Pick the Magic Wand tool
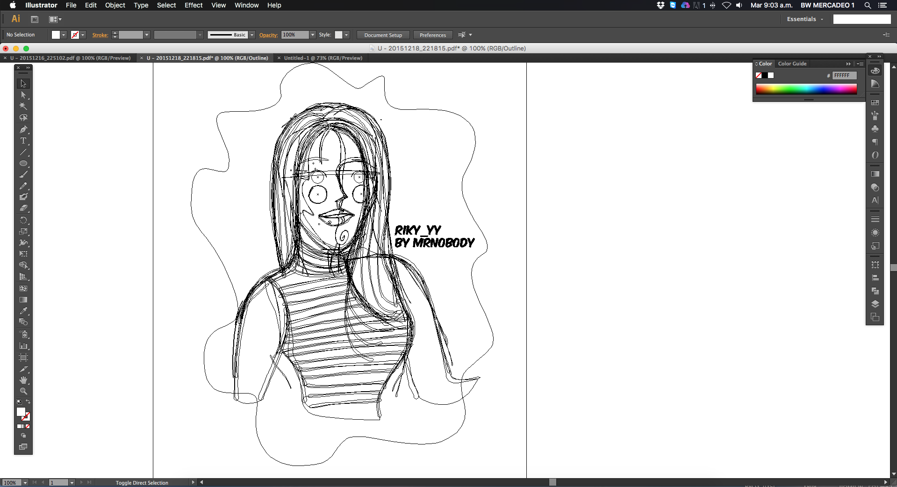The height and width of the screenshot is (487, 897). click(23, 106)
